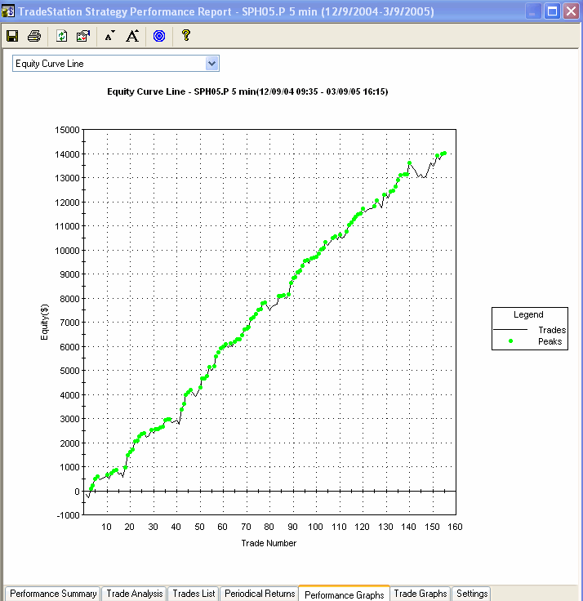The width and height of the screenshot is (583, 601).
Task: Click the black Trades line sample in legend
Action: click(510, 330)
